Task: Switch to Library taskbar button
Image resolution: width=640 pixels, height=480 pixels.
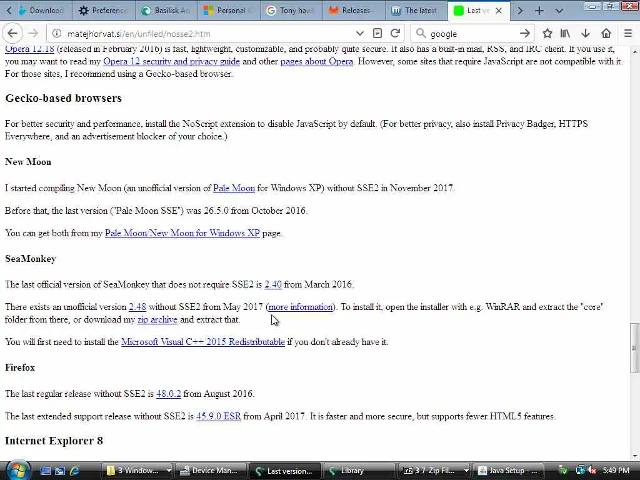Action: click(x=358, y=471)
